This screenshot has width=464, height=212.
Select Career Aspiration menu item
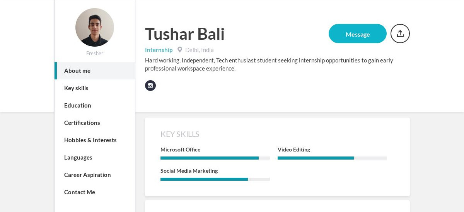[87, 175]
